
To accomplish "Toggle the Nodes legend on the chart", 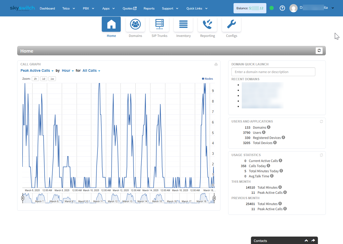I will (x=207, y=79).
